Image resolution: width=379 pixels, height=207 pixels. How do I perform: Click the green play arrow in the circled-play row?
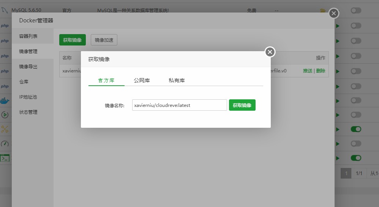point(338,115)
